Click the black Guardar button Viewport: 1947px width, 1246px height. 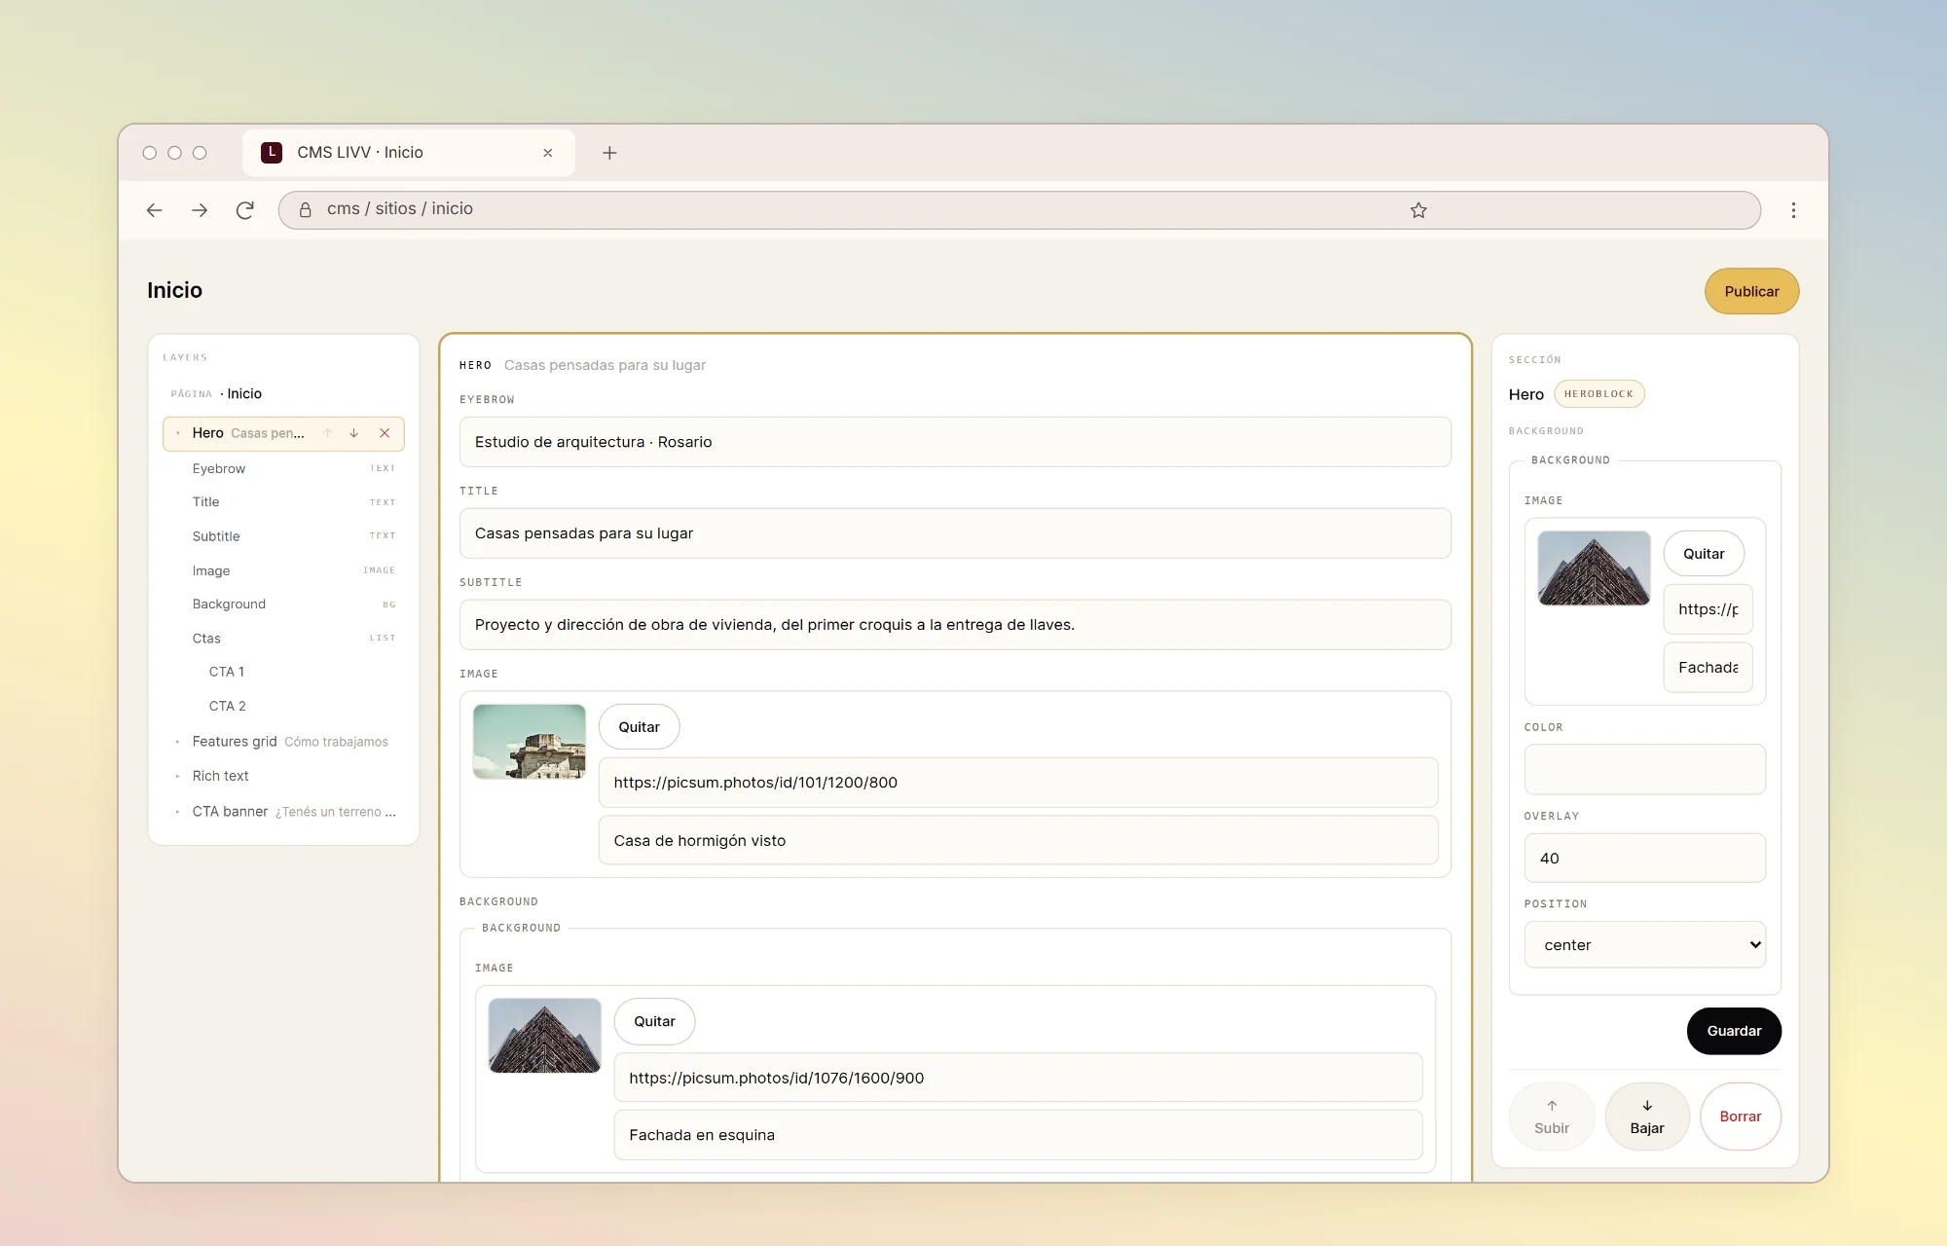pos(1734,1031)
